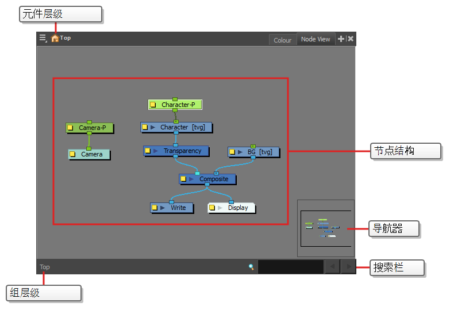This screenshot has height=310, width=450.
Task: Click the magnifier search icon
Action: click(251, 267)
